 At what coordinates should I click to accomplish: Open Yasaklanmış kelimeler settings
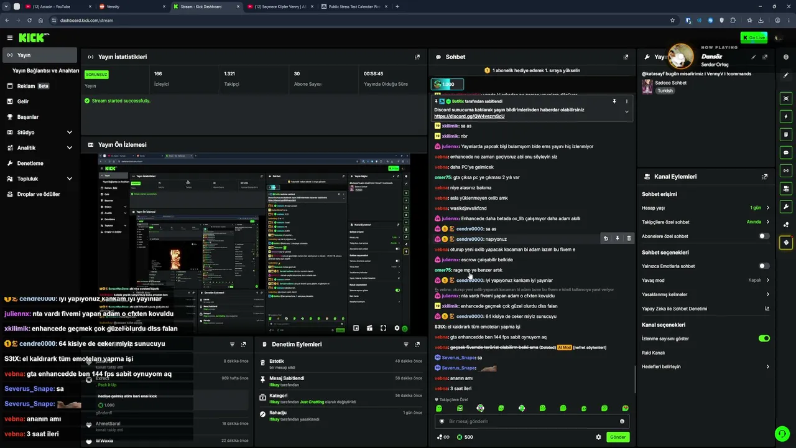tap(705, 295)
